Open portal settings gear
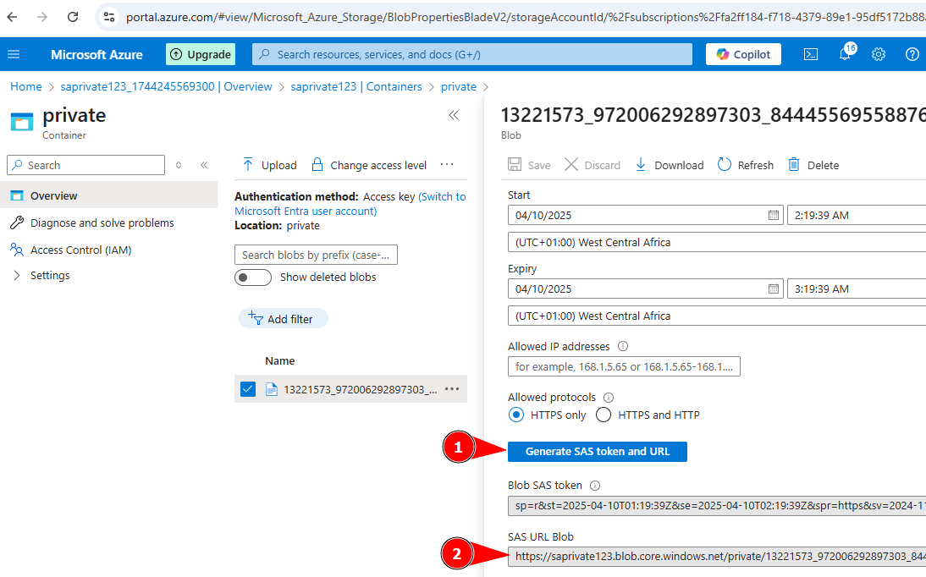 pyautogui.click(x=879, y=54)
